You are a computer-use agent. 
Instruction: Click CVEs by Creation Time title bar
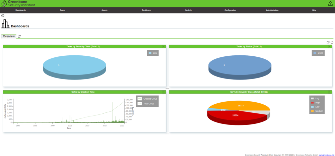pos(83,92)
